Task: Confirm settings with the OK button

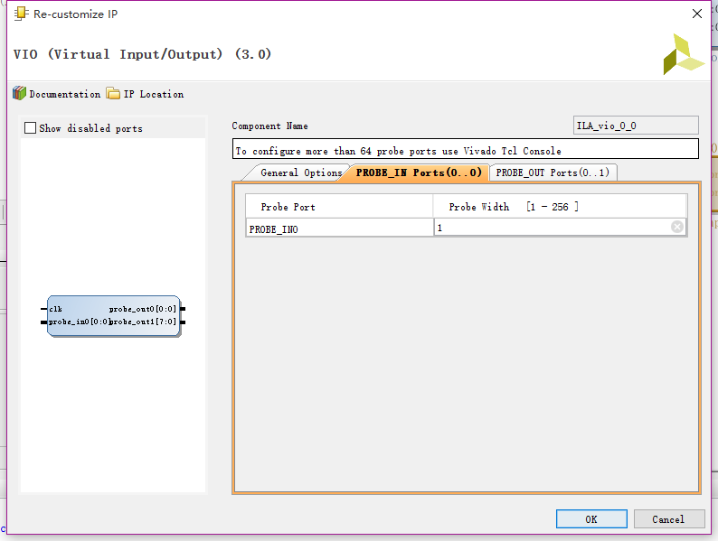Action: 591,519
